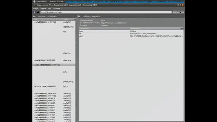Open the Документ - DOM Nodes viewer list

point(35,16)
